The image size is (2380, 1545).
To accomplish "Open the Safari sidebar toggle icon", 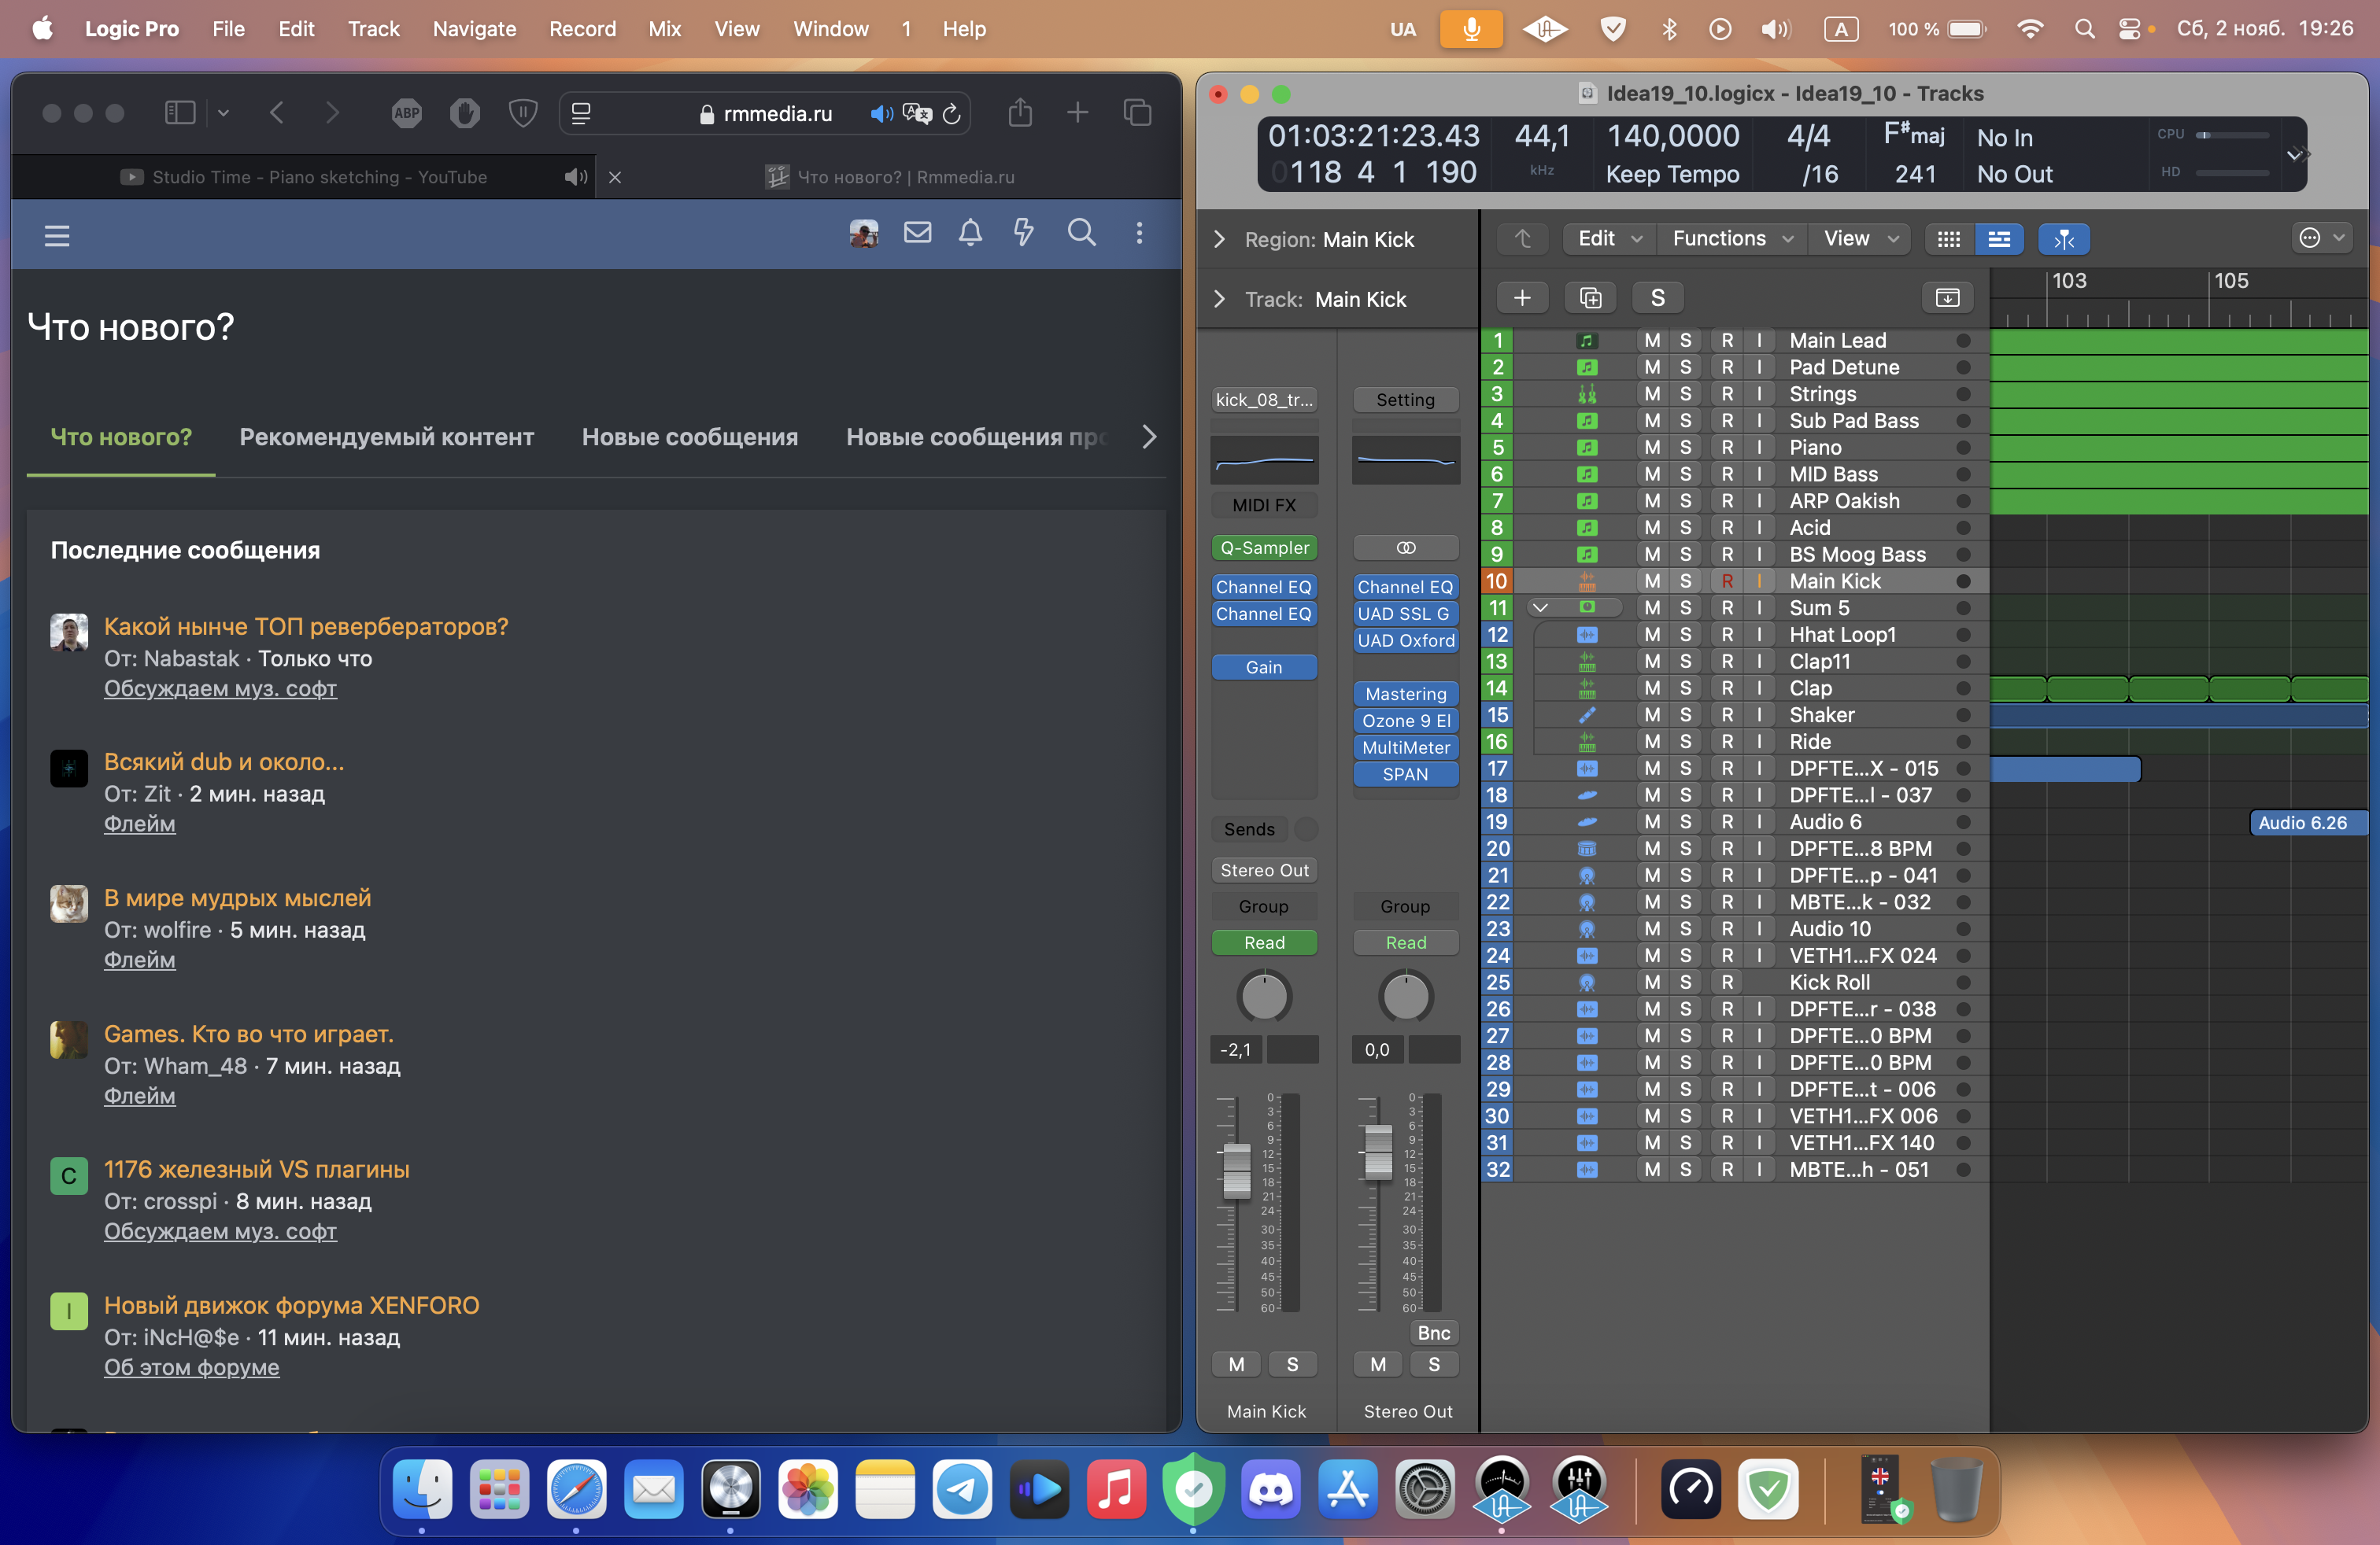I will click(x=180, y=113).
